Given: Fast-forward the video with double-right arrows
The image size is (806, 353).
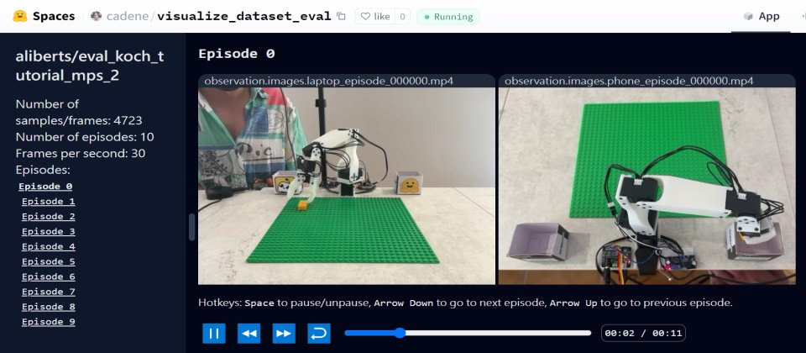Looking at the screenshot, I should 284,334.
